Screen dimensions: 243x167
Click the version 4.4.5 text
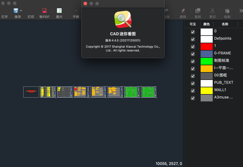123,41
